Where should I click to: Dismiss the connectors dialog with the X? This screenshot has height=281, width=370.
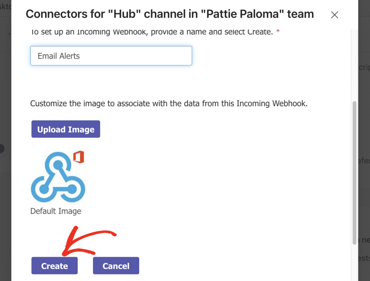[x=334, y=15]
